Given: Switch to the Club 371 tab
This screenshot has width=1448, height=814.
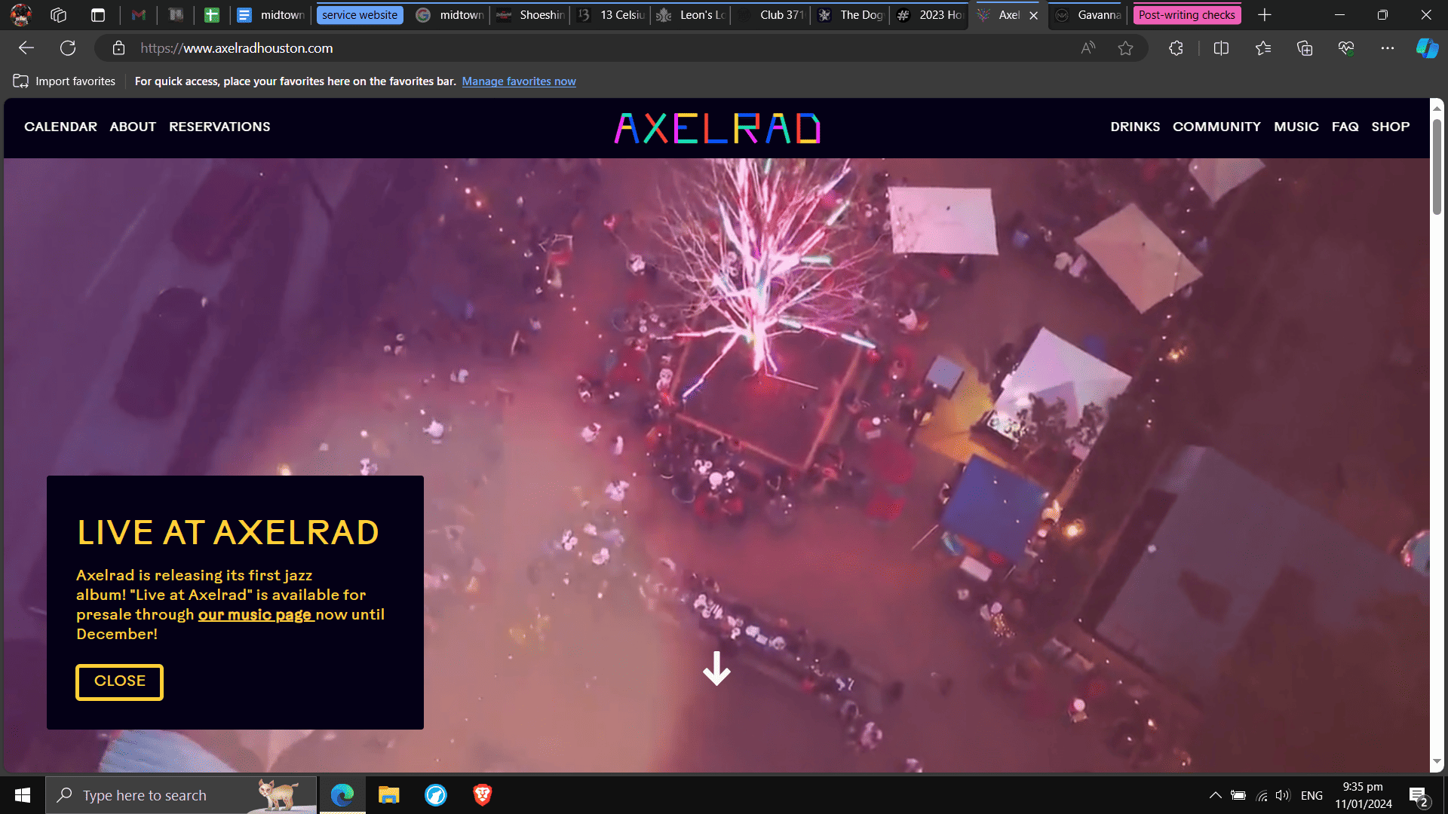Looking at the screenshot, I should (772, 14).
